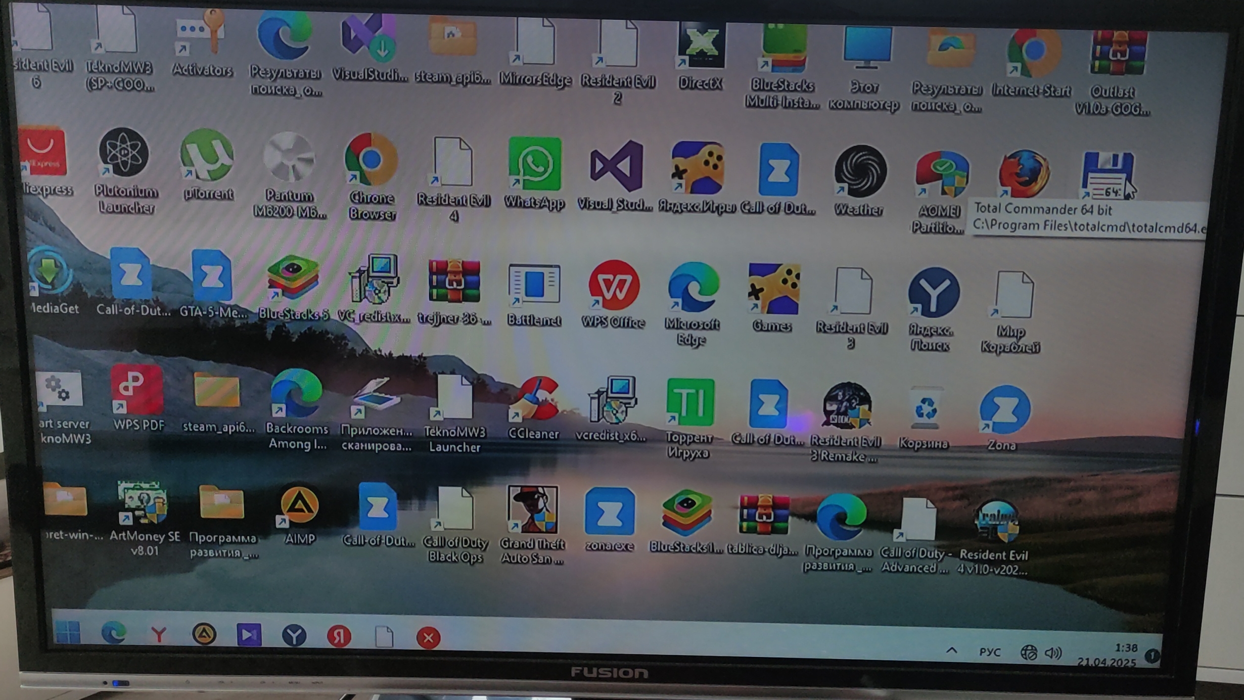Viewport: 1244px width, 700px height.
Task: Select the Plutonium Launcher icon
Action: tap(124, 153)
